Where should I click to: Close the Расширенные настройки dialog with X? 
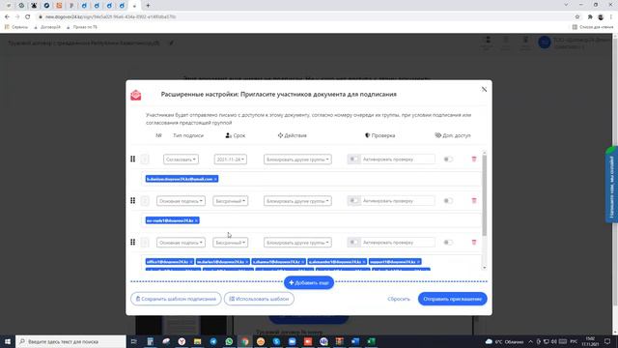click(484, 90)
